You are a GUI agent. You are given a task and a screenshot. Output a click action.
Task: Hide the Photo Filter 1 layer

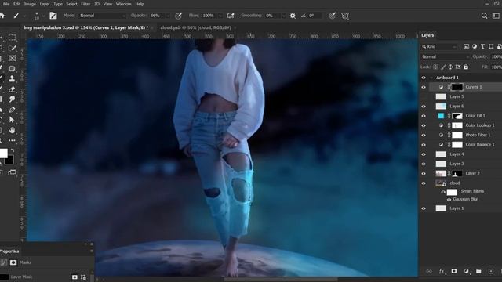click(x=424, y=135)
